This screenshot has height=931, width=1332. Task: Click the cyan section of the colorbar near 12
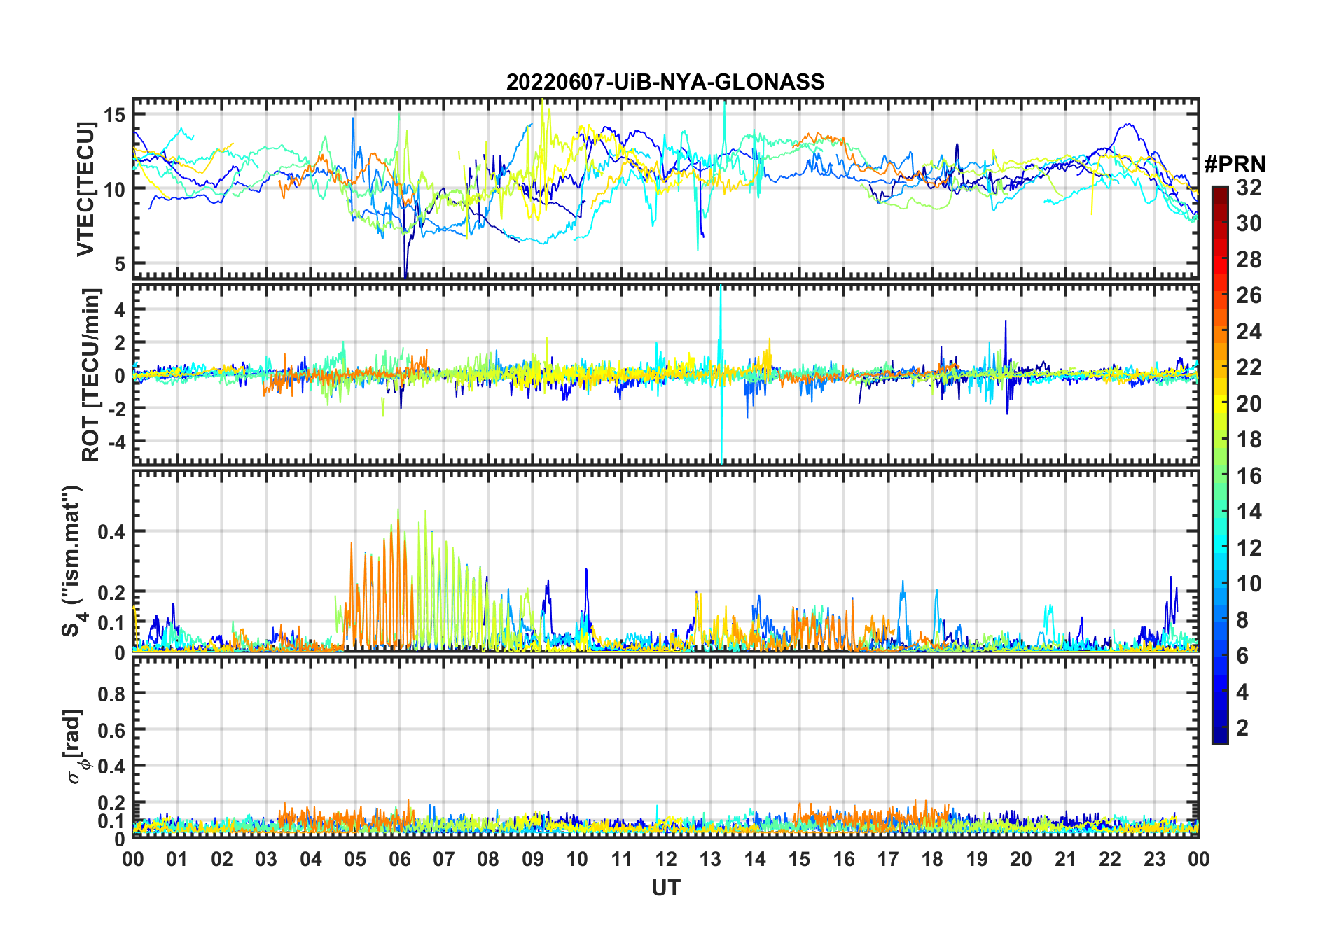[x=1219, y=548]
